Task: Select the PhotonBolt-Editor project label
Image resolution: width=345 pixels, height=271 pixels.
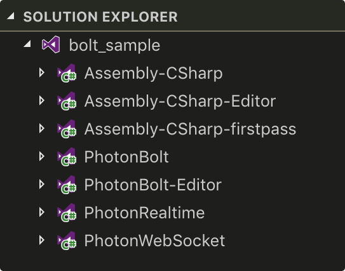Action: coord(153,185)
